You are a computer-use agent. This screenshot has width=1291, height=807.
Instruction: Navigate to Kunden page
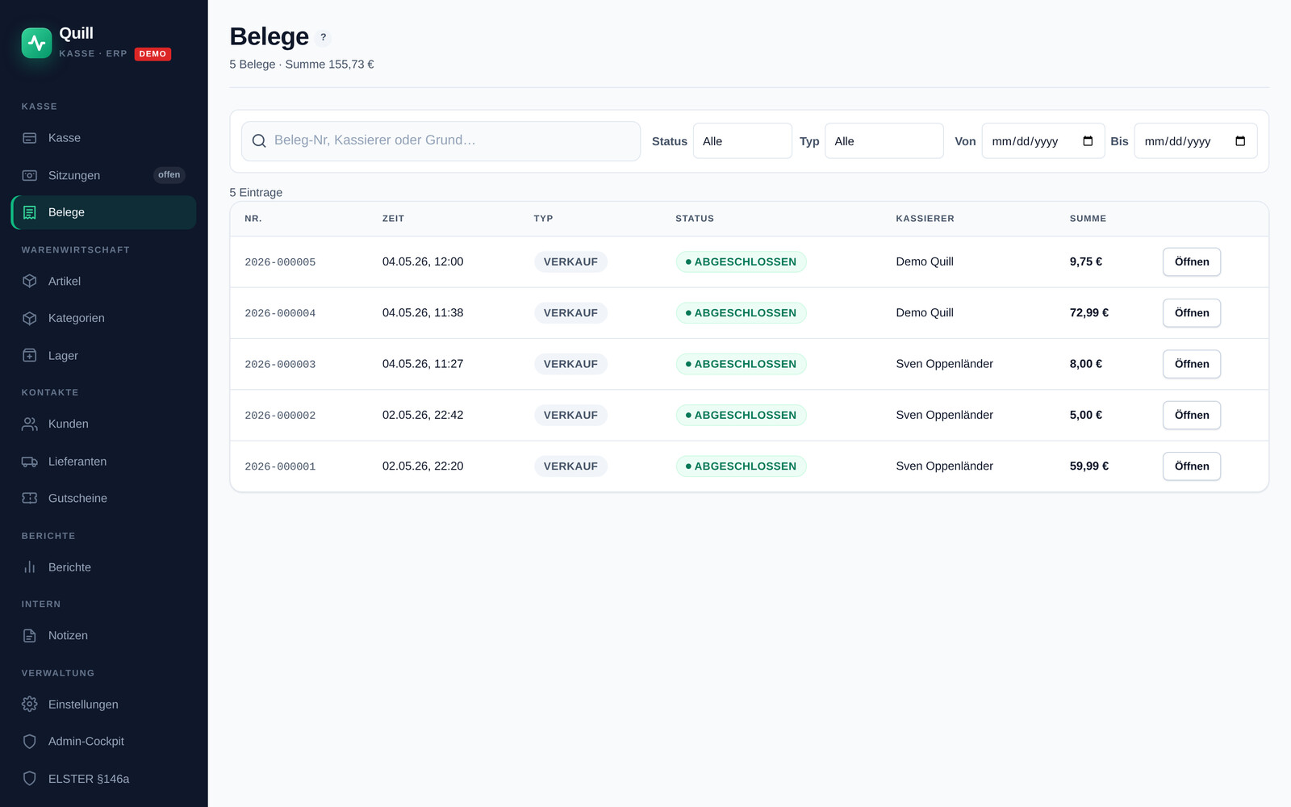[x=69, y=424]
